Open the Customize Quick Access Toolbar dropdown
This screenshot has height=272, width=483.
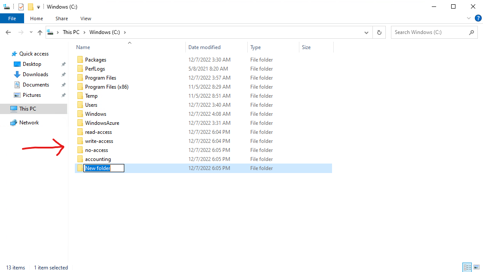39,7
